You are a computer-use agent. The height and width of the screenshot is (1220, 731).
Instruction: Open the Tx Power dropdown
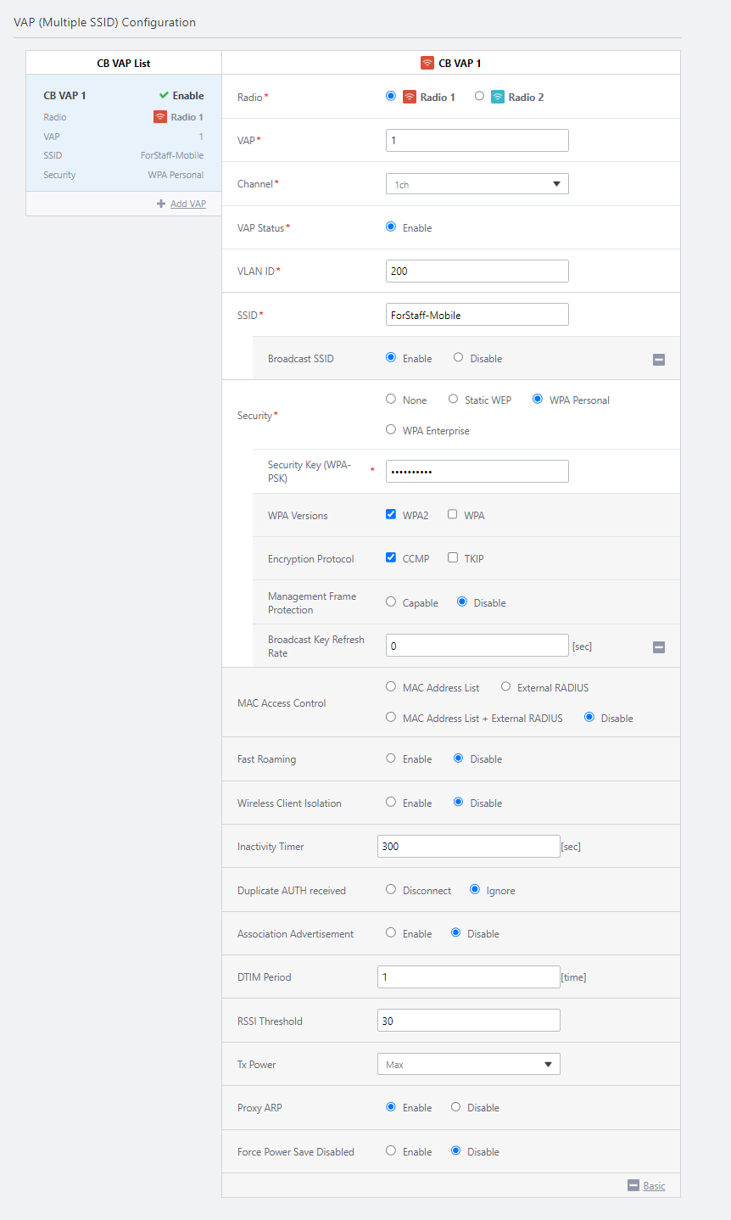click(468, 1064)
